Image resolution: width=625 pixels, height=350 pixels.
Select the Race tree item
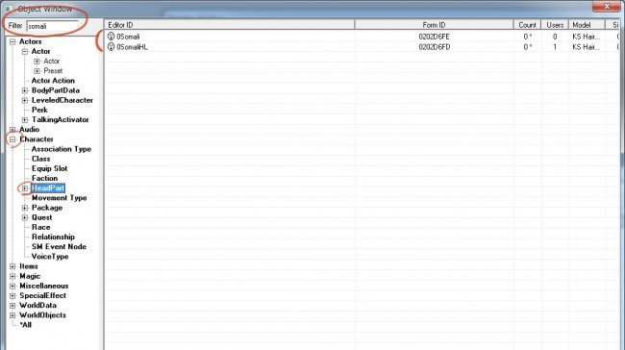pos(41,227)
